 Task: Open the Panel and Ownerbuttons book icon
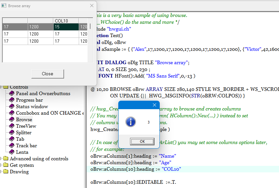coord(12,94)
